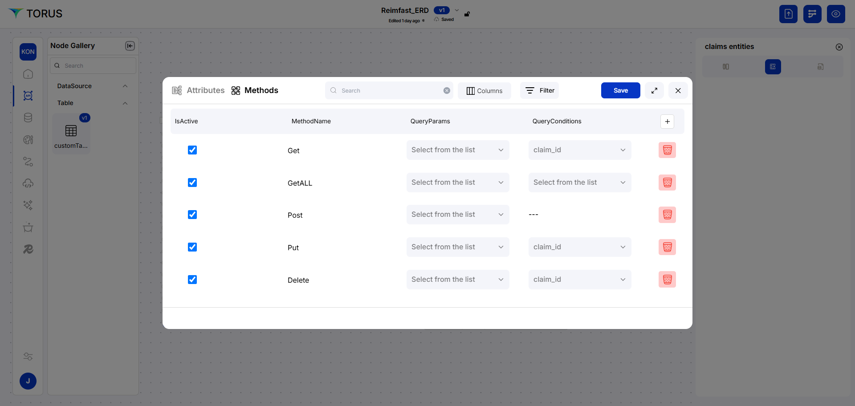
Task: Switch to the Attributes tab
Action: point(205,90)
